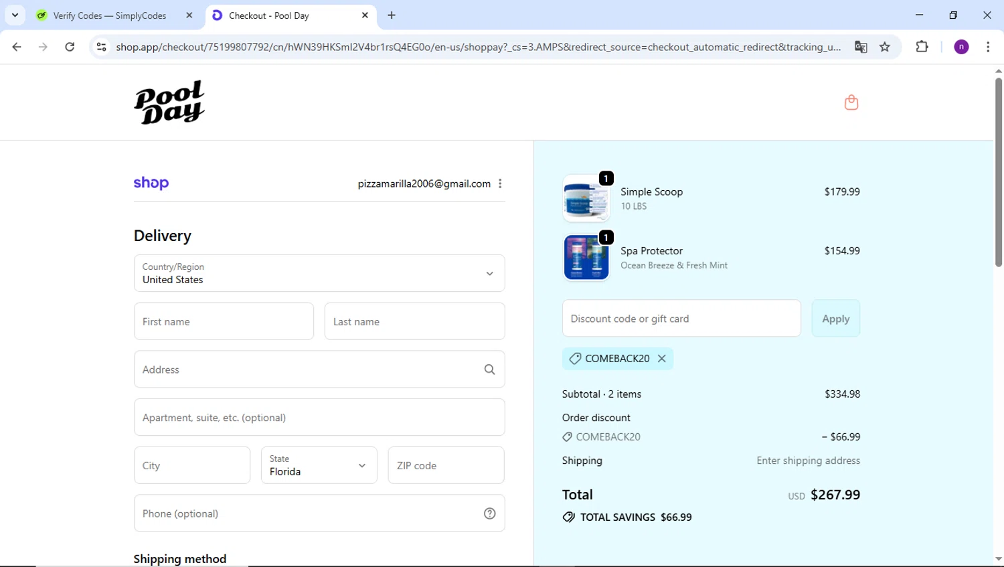The image size is (1004, 567).
Task: Click the Enter shipping address text
Action: coord(808,461)
